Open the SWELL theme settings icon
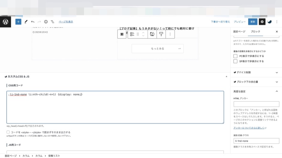Screen dimensions: 282x158 [x=269, y=22]
